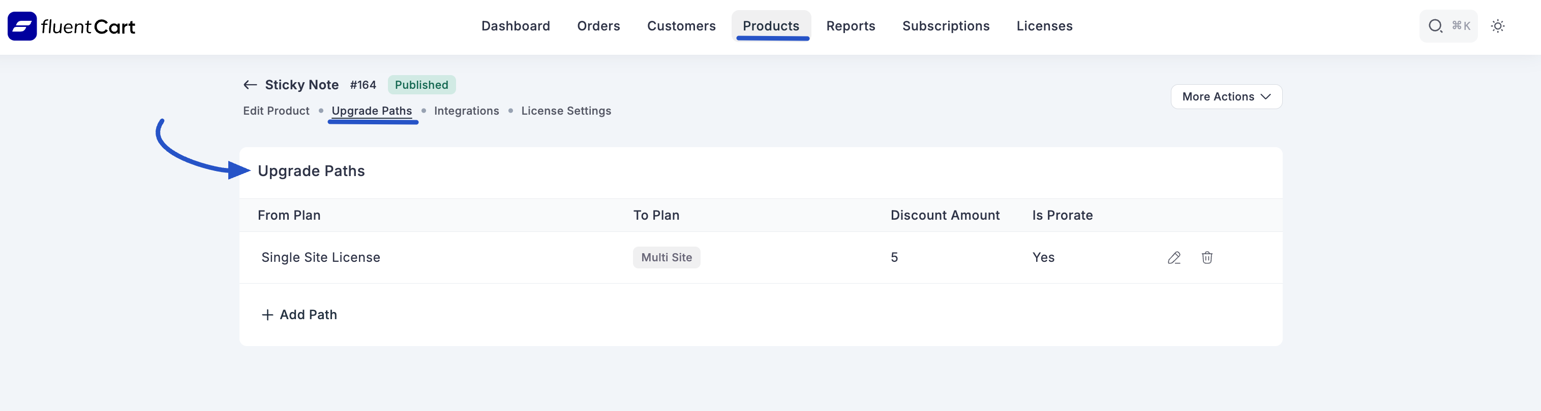1541x411 pixels.
Task: Edit the Single Site License upgrade path
Action: (x=1174, y=257)
